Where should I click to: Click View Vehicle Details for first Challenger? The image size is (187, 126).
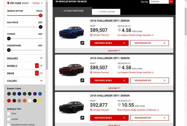click(109, 43)
